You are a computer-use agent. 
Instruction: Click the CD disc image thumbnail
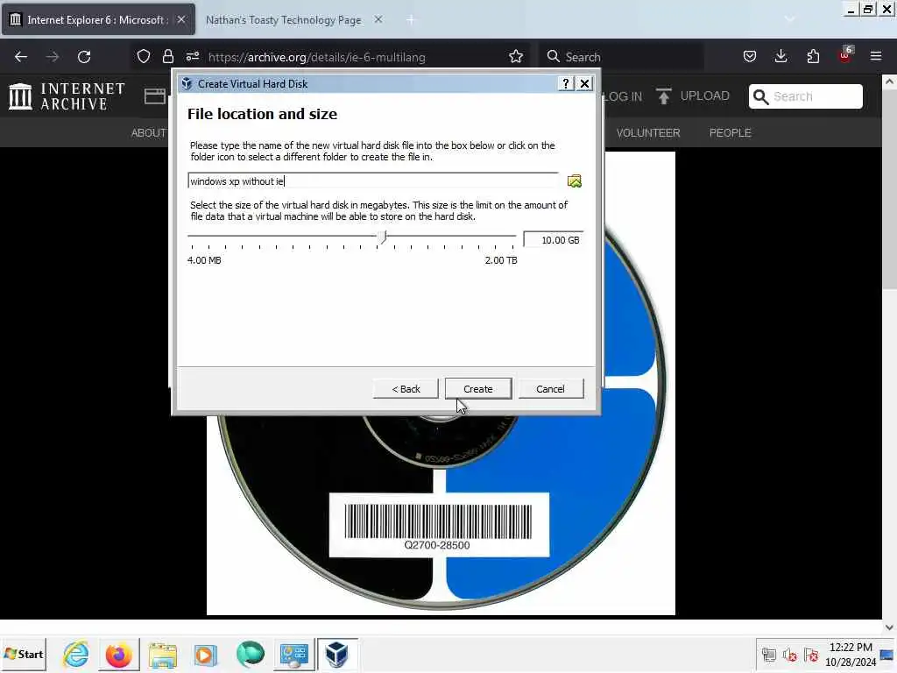[441, 384]
